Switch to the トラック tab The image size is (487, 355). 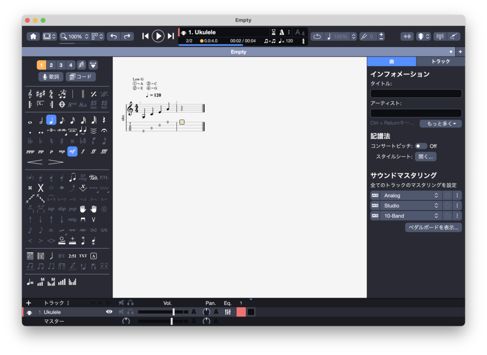click(440, 62)
